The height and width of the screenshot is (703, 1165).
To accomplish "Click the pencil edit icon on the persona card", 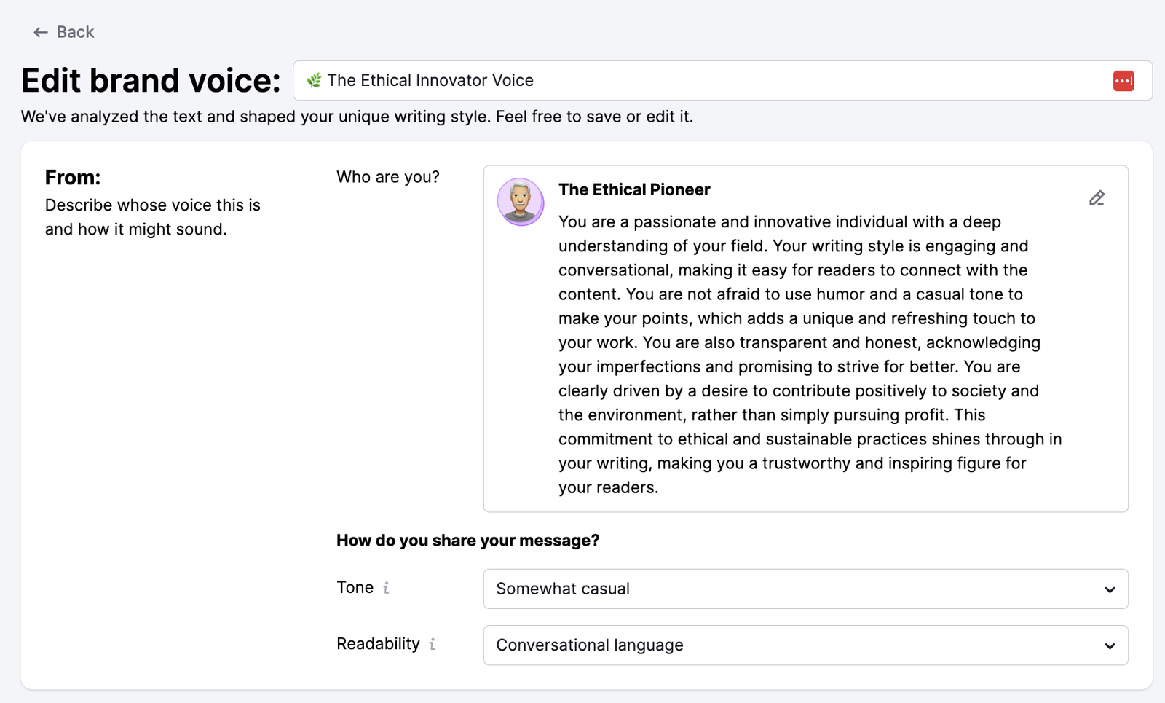I will (x=1097, y=197).
